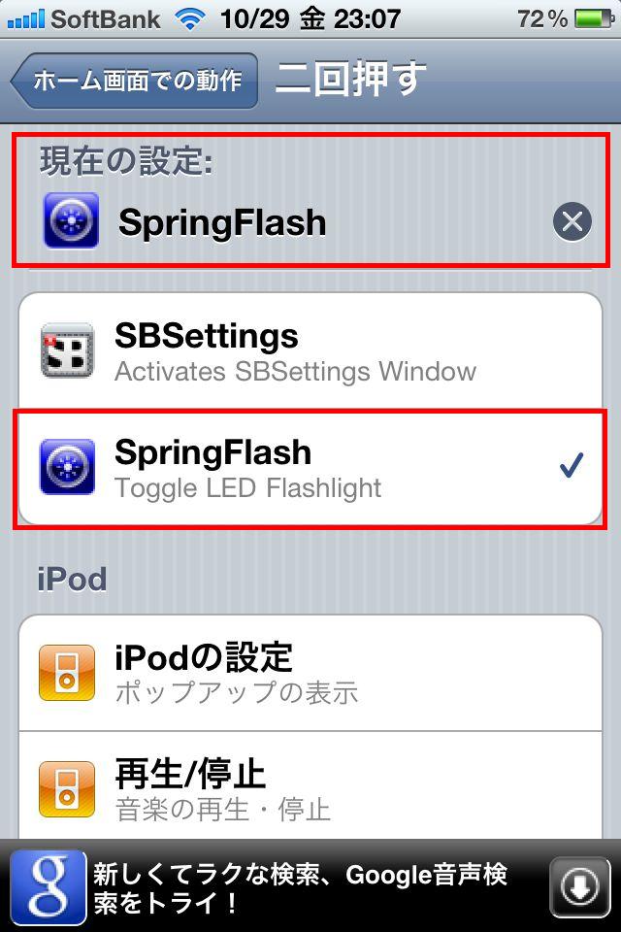Image resolution: width=621 pixels, height=932 pixels.
Task: Tap the status bar clock 23:07
Action: click(x=367, y=19)
